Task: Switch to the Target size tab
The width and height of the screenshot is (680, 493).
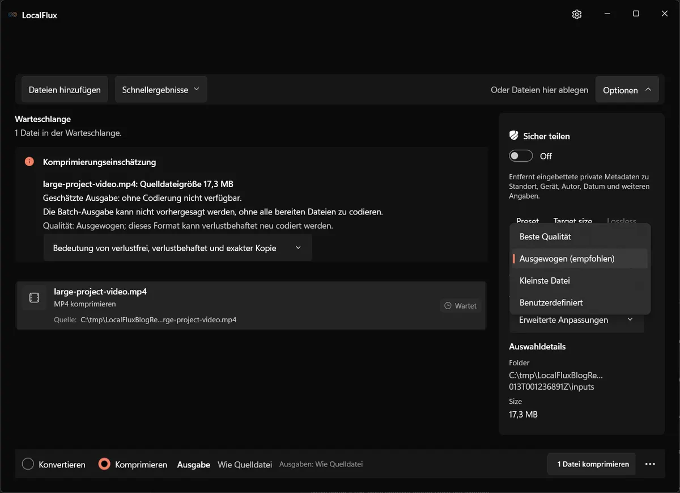Action: 573,221
